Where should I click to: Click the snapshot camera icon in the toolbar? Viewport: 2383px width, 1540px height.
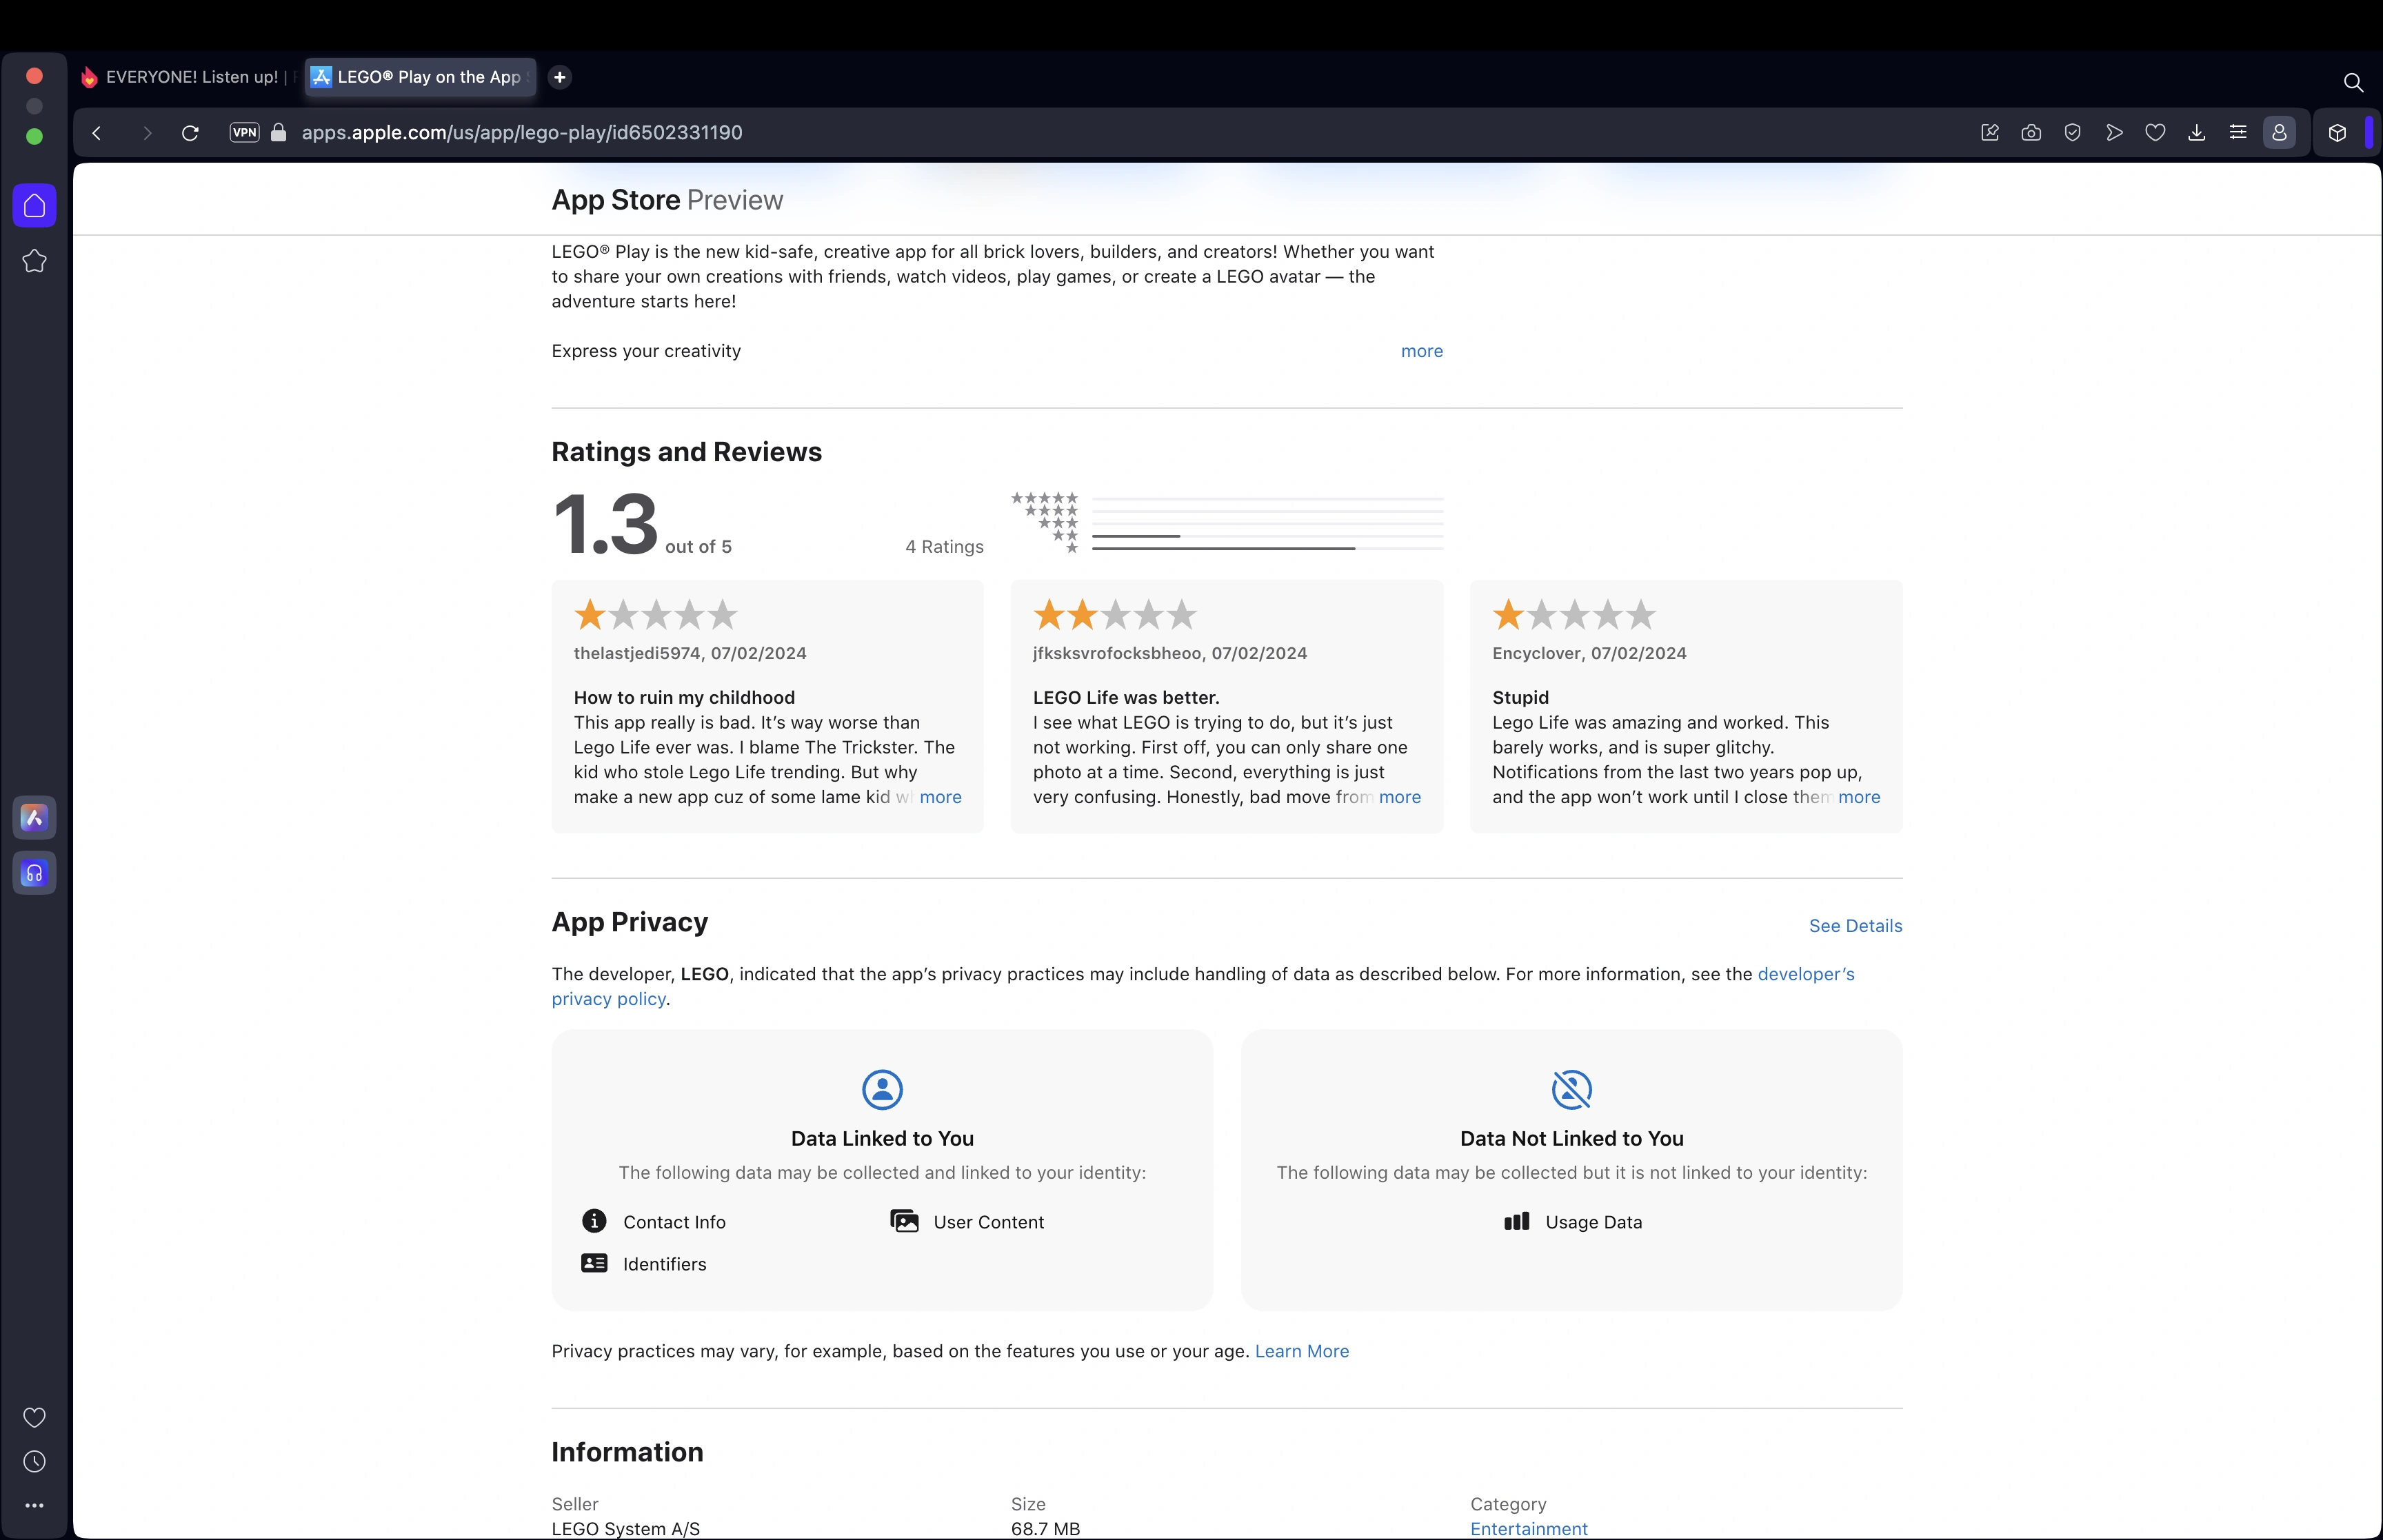[x=2030, y=133]
